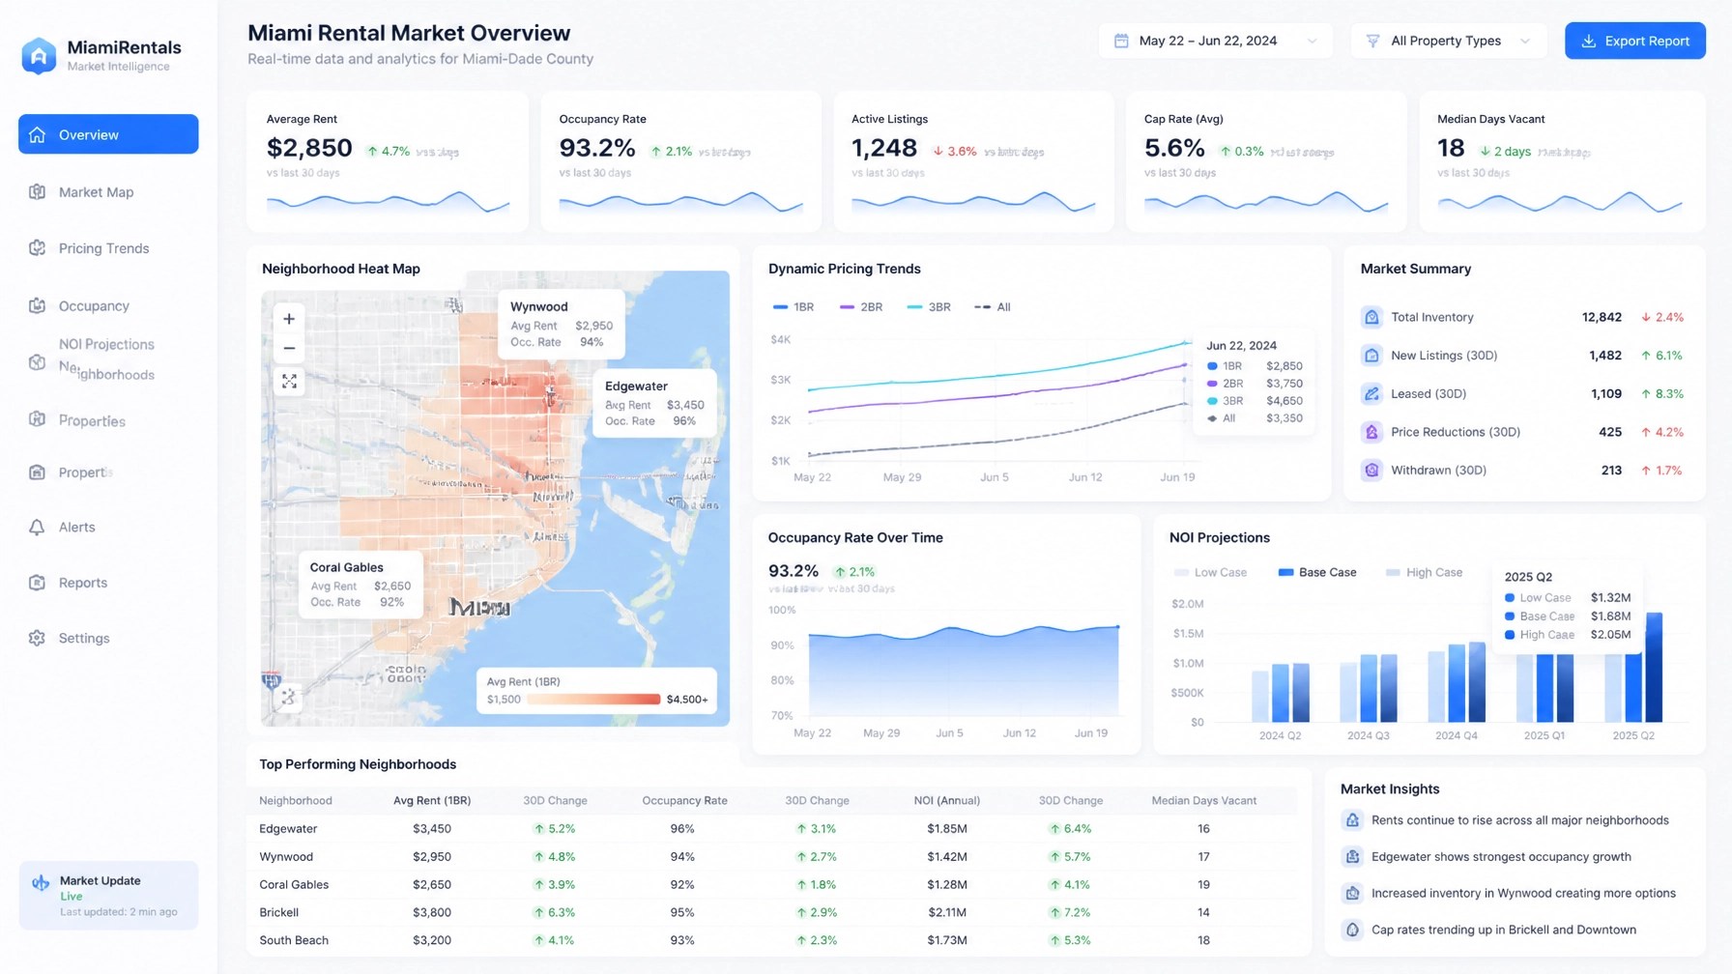Click the Export Report button
1732x974 pixels.
pos(1635,41)
